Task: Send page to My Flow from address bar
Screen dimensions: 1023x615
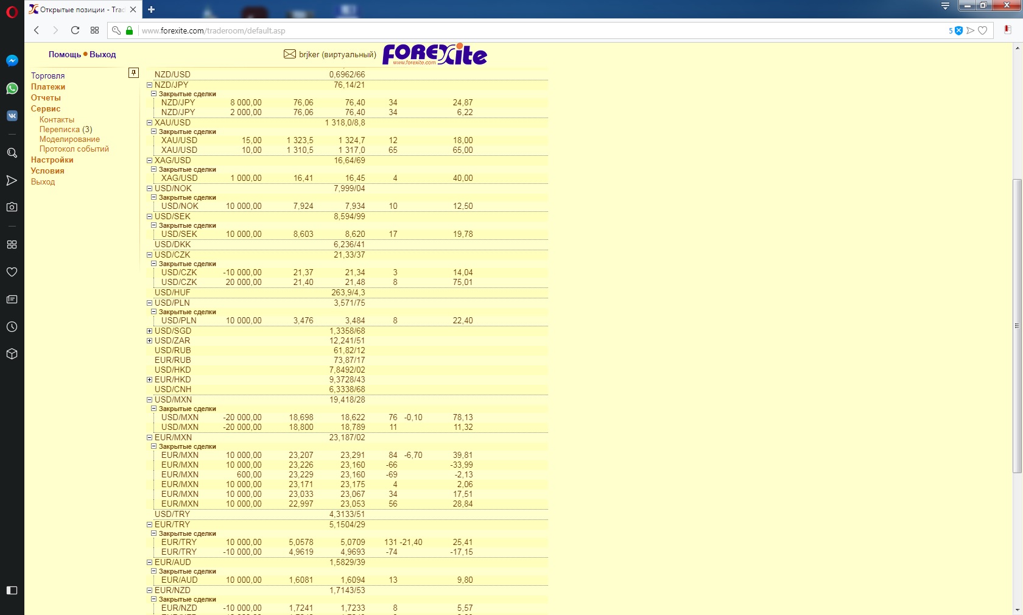Action: (x=971, y=30)
